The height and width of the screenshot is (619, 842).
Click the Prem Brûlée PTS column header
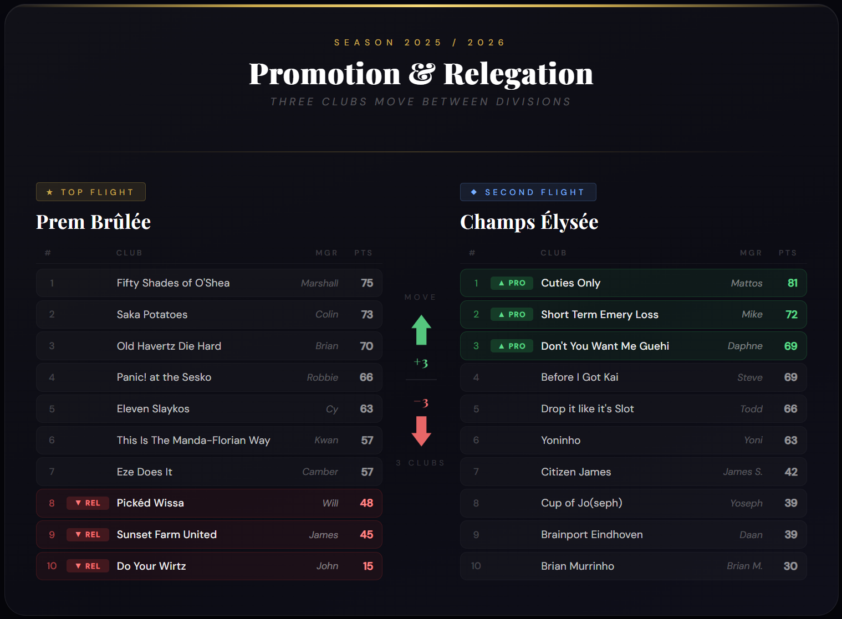364,253
